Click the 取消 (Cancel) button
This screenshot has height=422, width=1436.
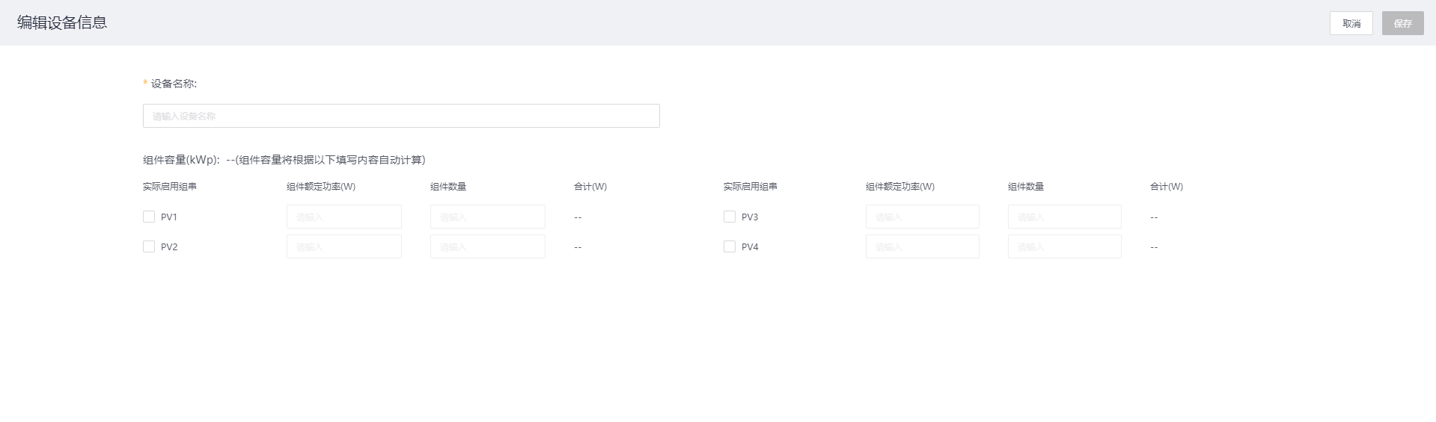(x=1351, y=23)
